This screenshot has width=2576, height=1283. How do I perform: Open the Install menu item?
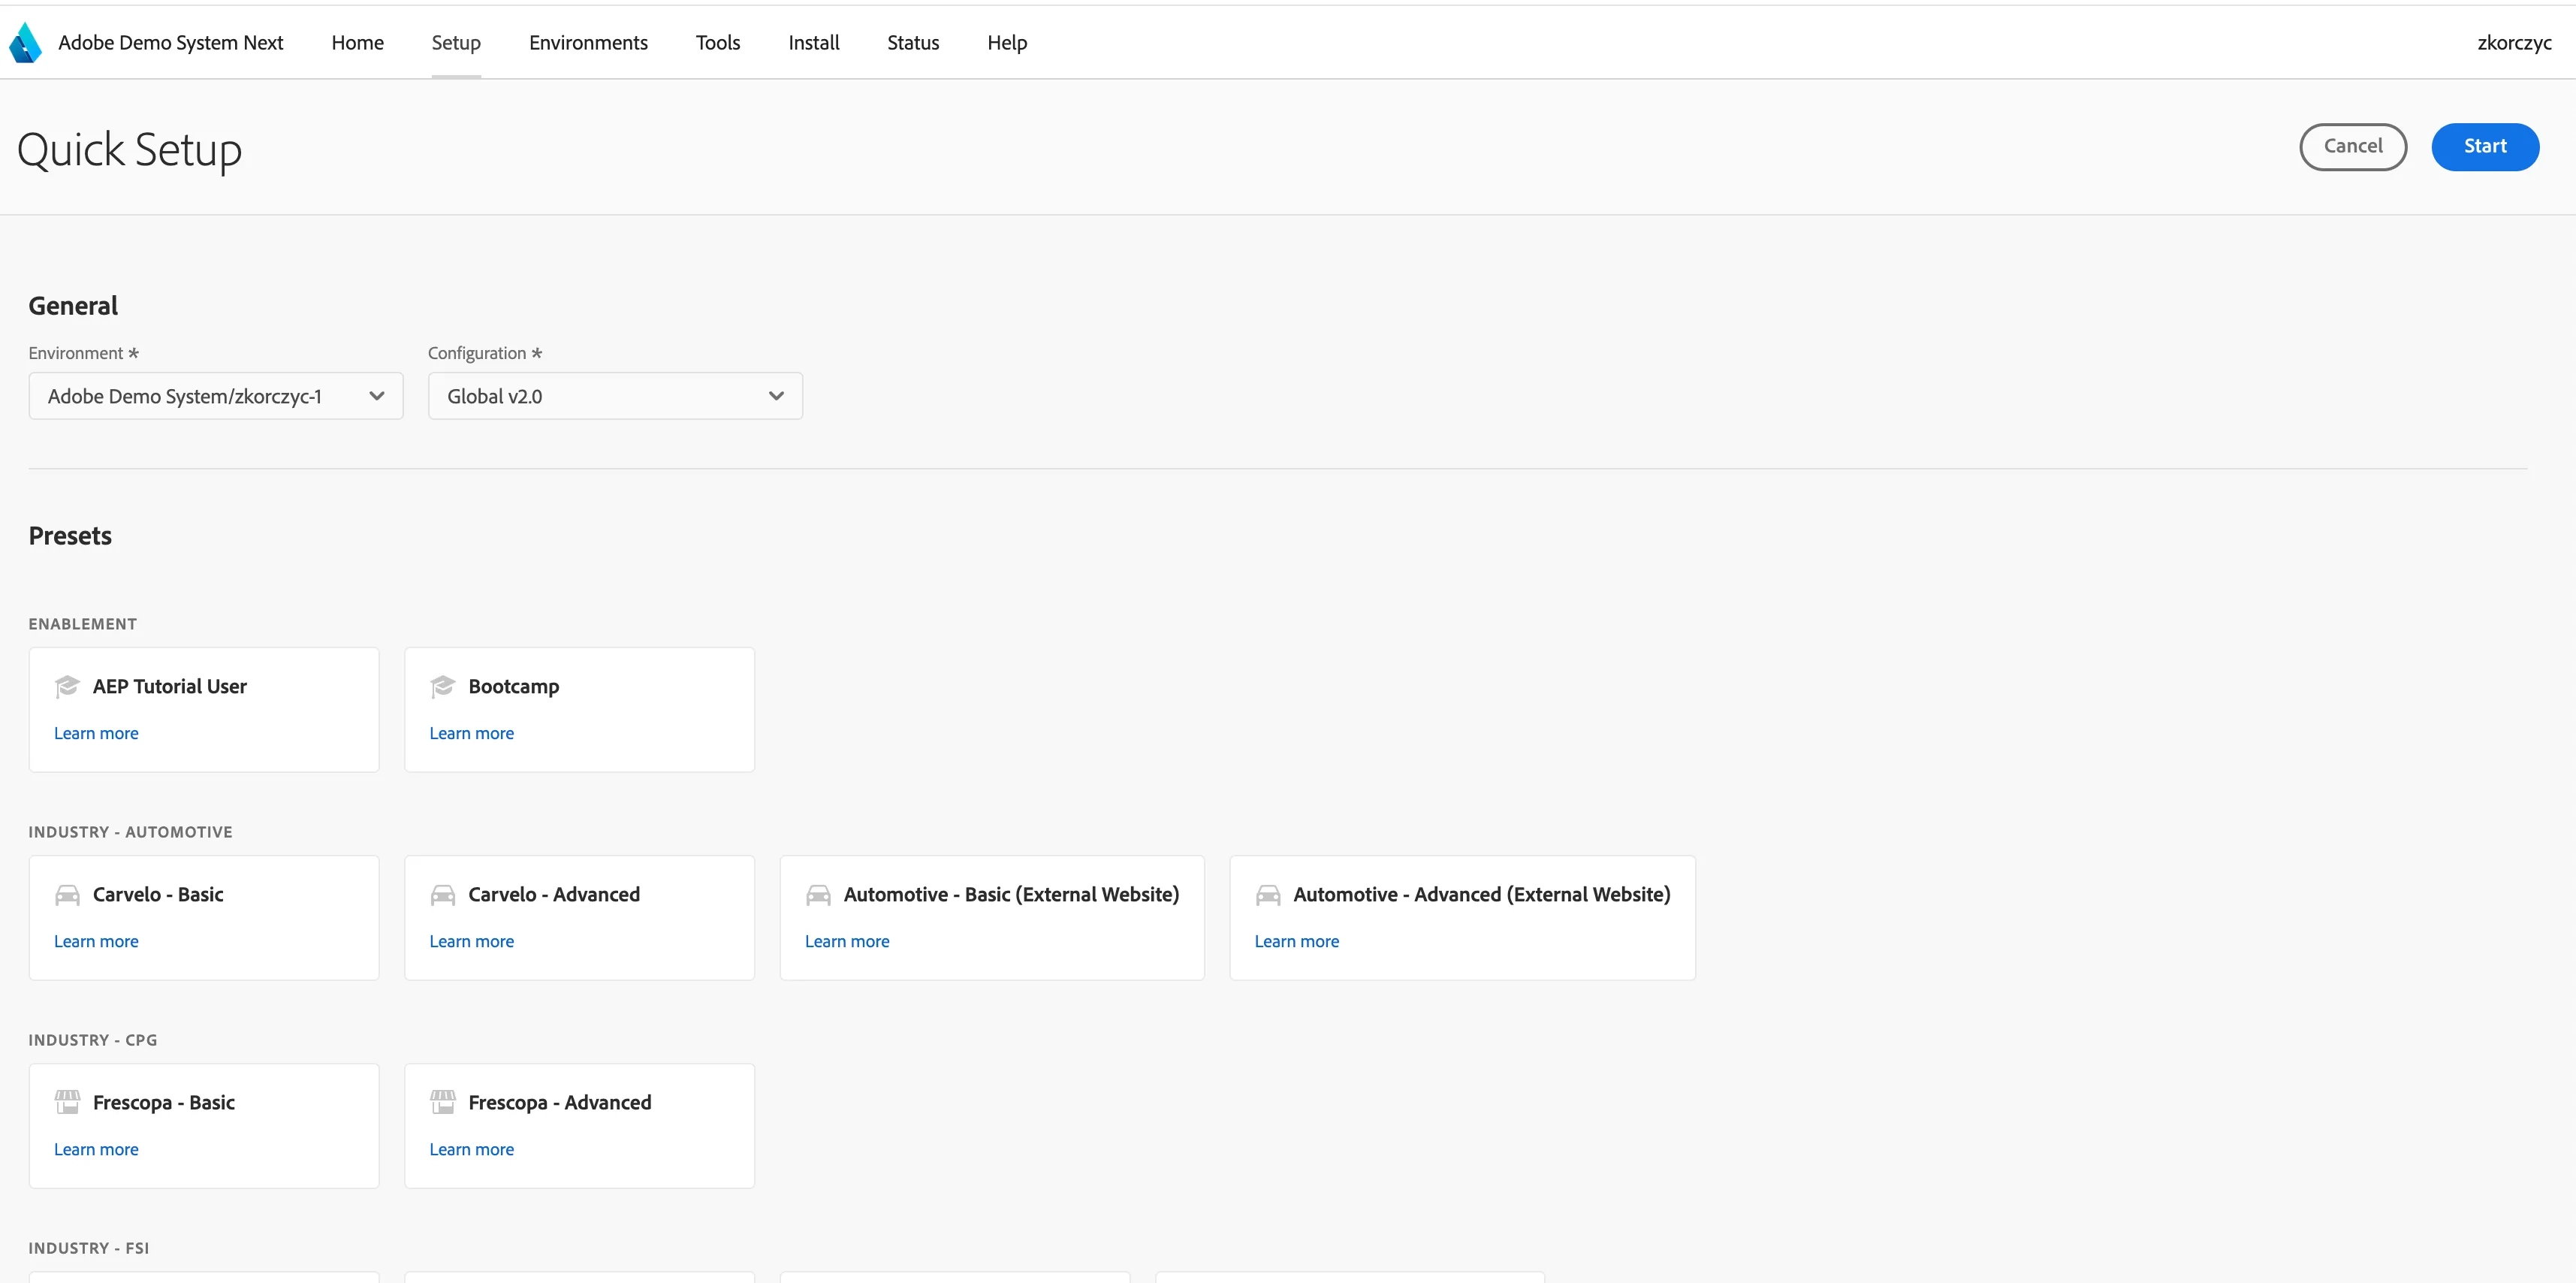(814, 43)
